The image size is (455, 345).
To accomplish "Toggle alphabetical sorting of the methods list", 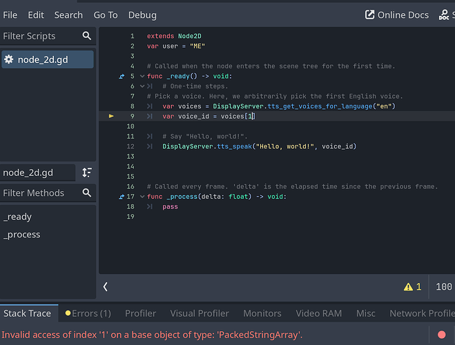I will 86,172.
